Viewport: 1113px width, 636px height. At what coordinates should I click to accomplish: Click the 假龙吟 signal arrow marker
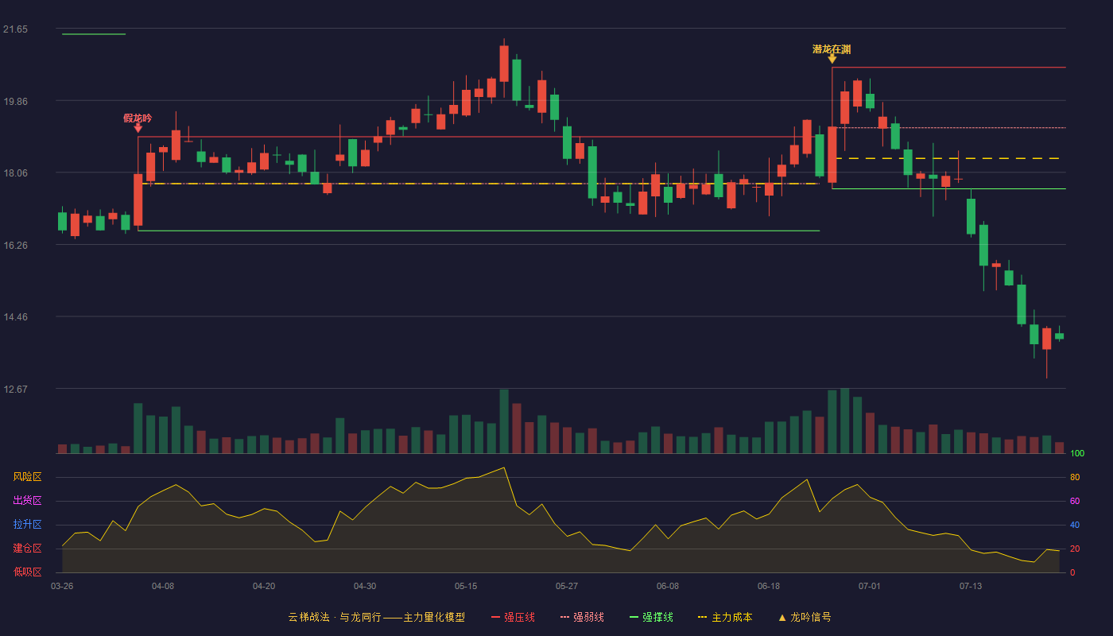tap(138, 127)
